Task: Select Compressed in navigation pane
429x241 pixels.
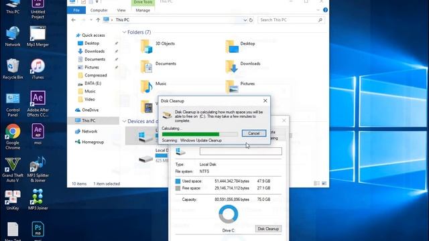Action: coord(93,75)
